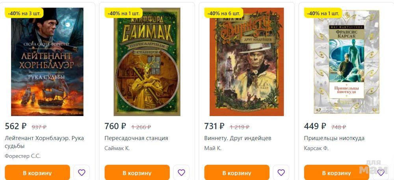
Task: Add Лейтенант Хорнблауэр to cart
Action: 37,173
